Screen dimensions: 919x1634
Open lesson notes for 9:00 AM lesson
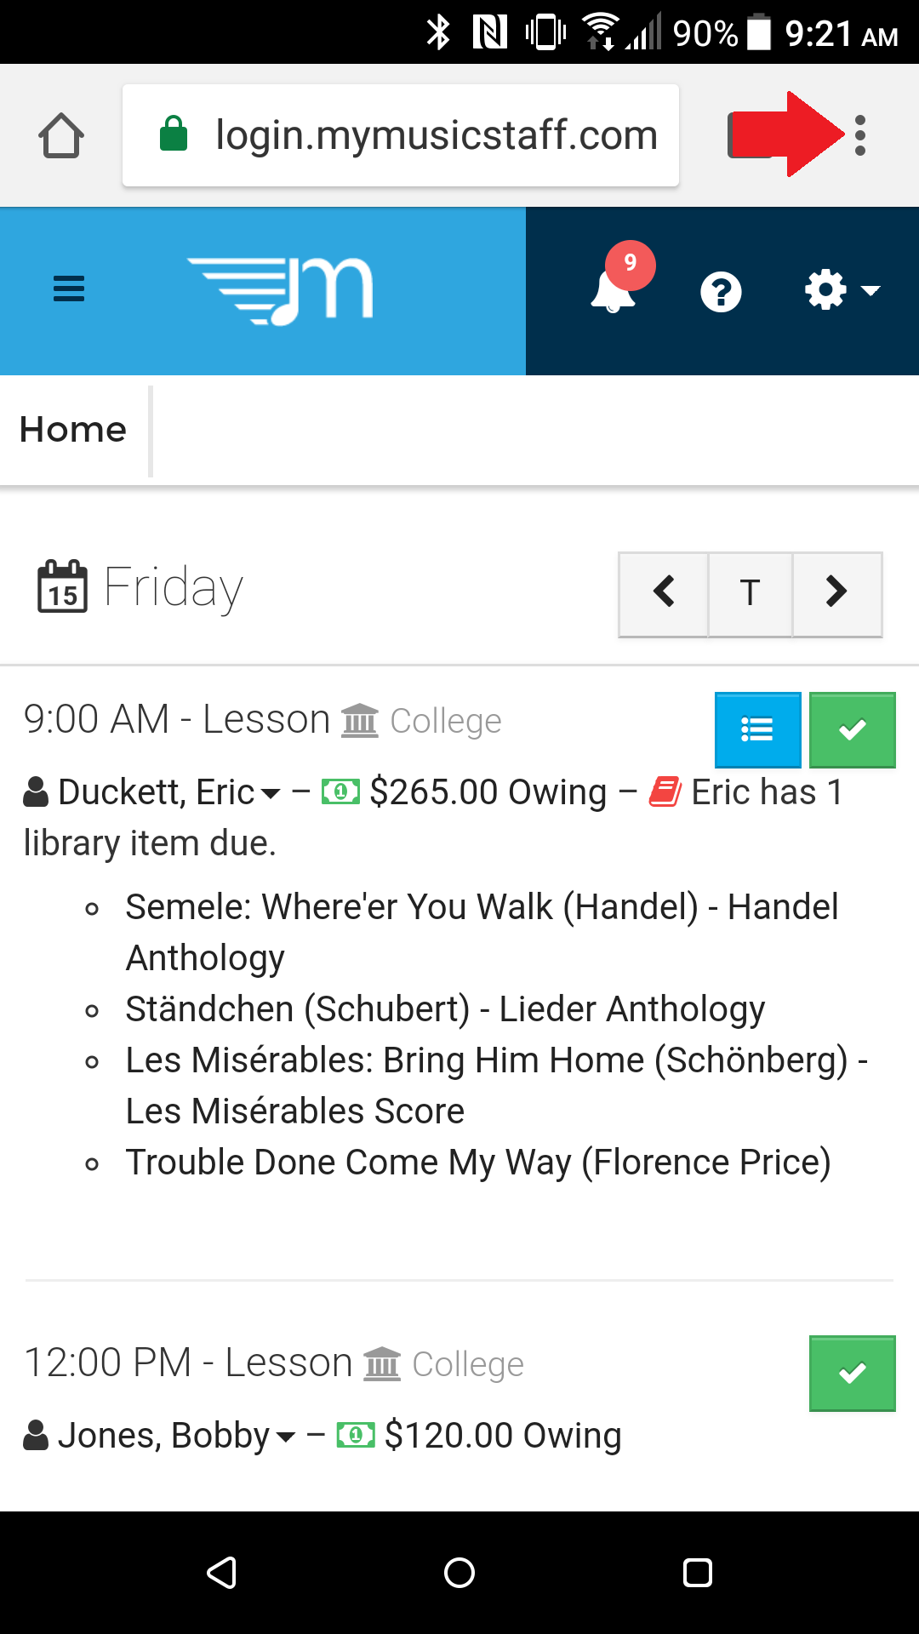757,729
